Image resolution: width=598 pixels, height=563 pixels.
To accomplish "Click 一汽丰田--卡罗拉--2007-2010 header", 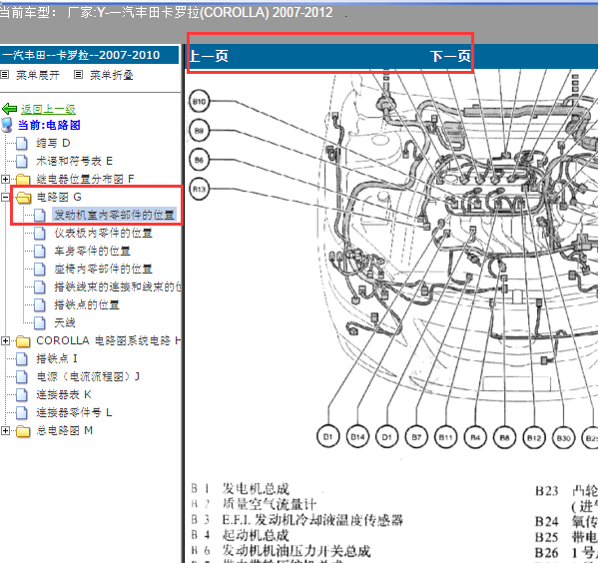I will [89, 55].
